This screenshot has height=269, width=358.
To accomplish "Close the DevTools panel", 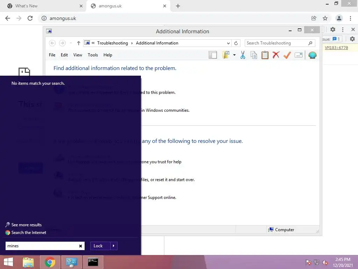I will tap(353, 29).
